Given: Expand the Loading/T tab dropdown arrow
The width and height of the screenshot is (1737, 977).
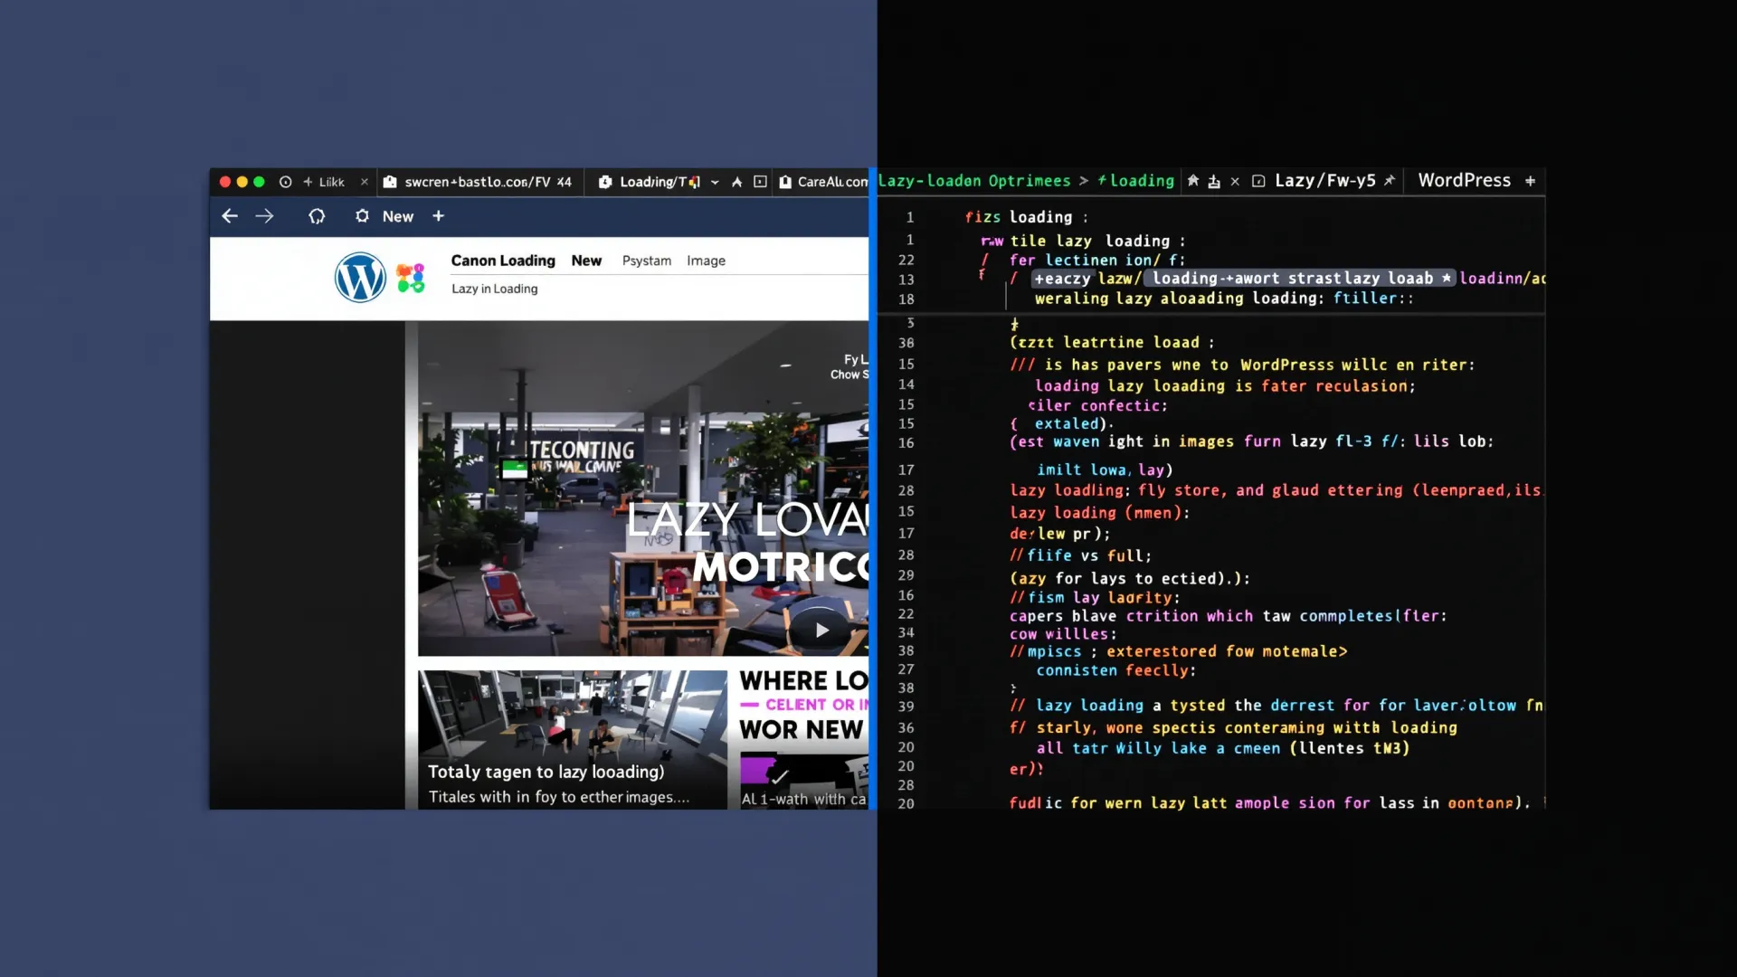Looking at the screenshot, I should (715, 183).
